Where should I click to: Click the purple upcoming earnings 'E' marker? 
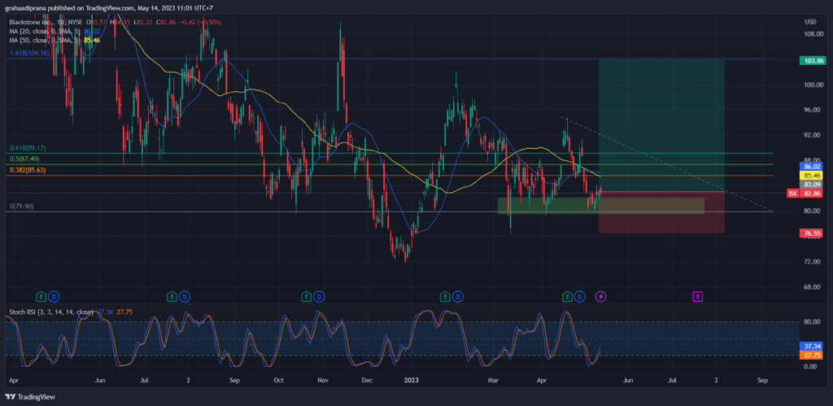point(697,296)
